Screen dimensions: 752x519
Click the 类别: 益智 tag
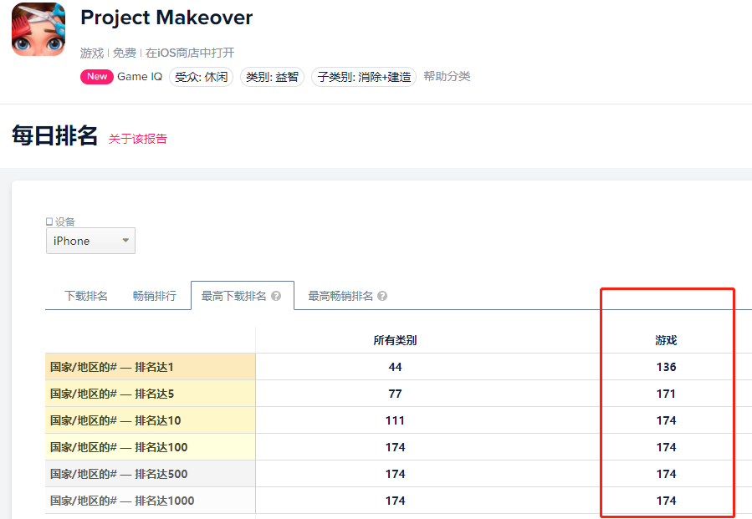272,77
